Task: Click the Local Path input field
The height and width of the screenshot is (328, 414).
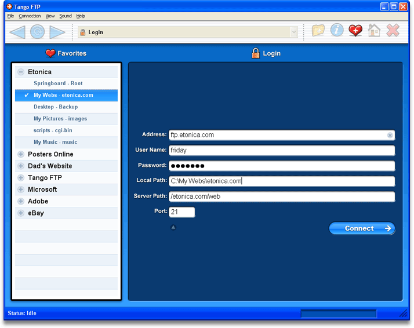Action: 282,181
